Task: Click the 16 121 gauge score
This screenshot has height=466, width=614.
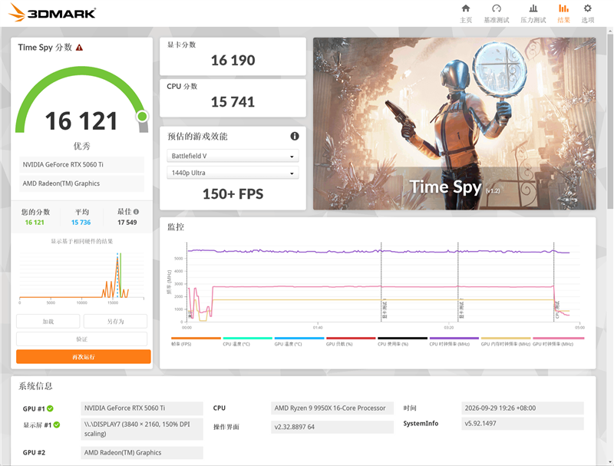Action: (81, 121)
